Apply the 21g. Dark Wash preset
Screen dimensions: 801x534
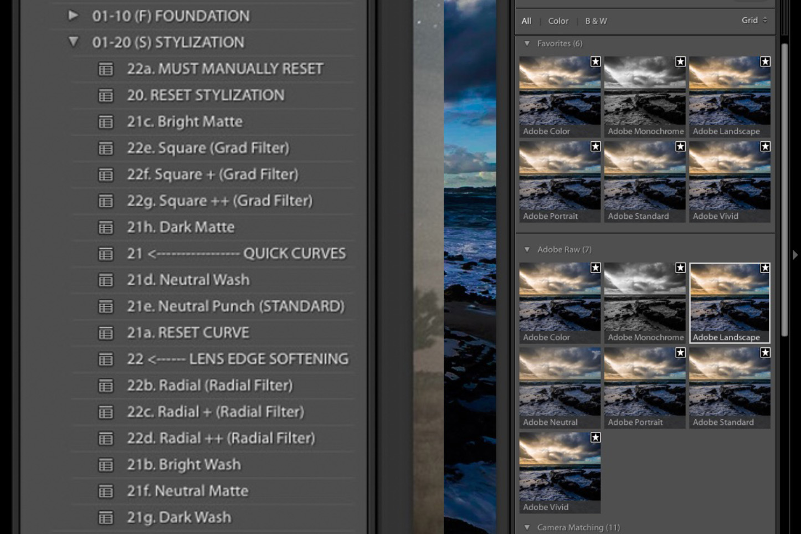pyautogui.click(x=179, y=517)
